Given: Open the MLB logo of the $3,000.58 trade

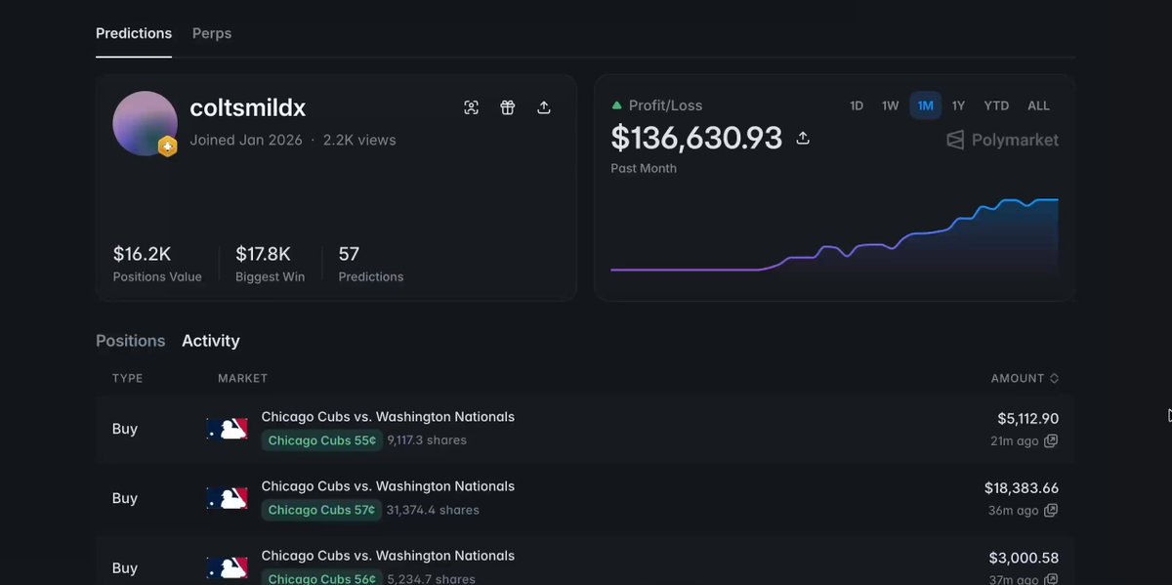Looking at the screenshot, I should tap(227, 567).
